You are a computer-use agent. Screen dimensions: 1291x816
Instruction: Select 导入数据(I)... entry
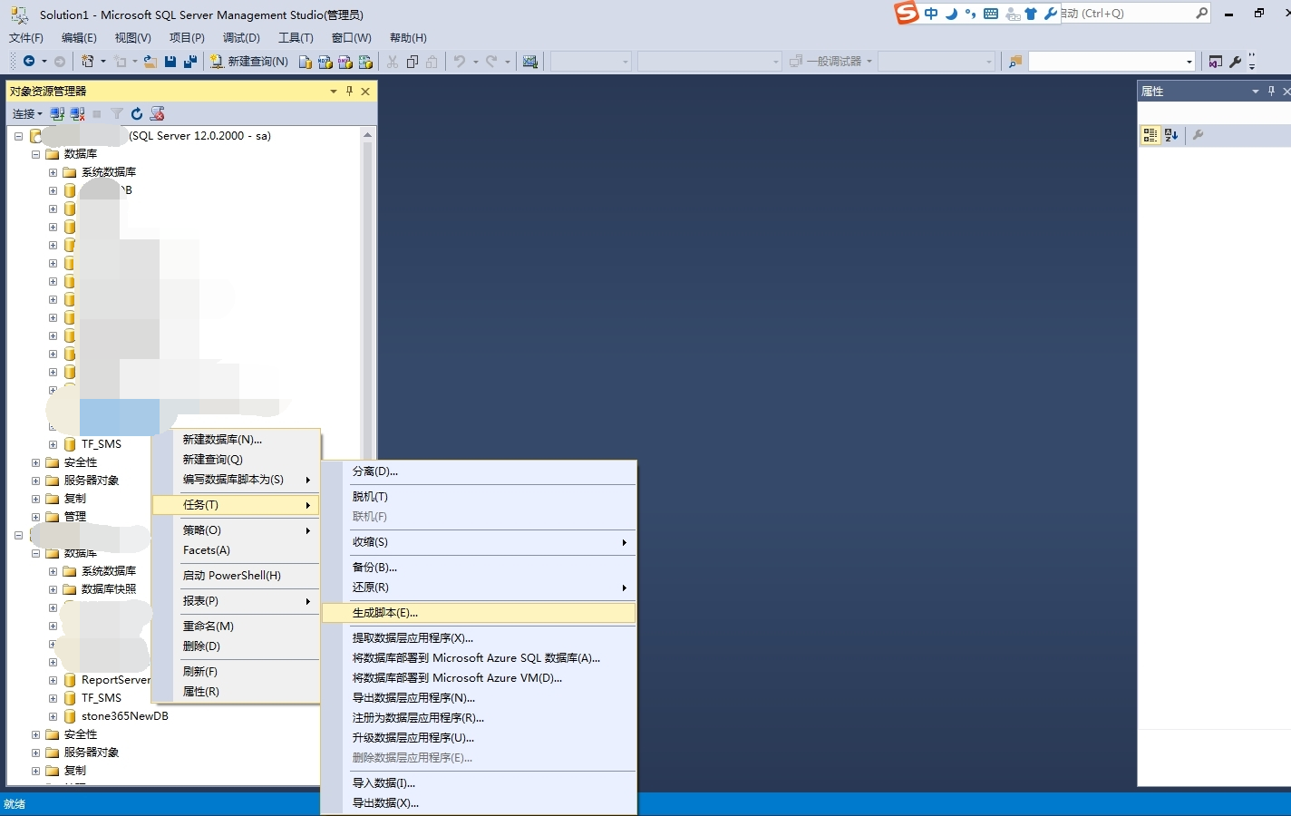[479, 783]
